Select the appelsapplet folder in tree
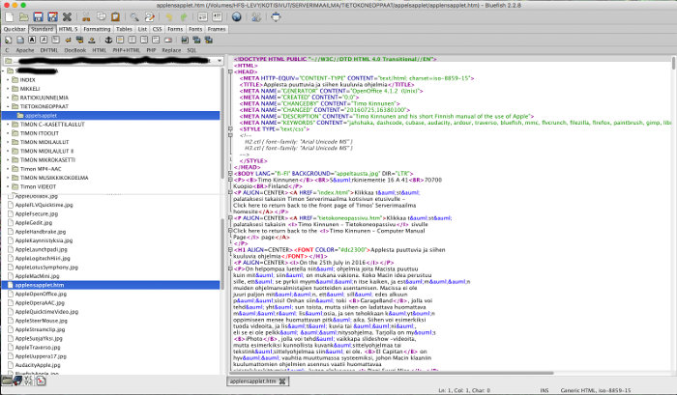Screen dimensions: 677x395 point(110,116)
